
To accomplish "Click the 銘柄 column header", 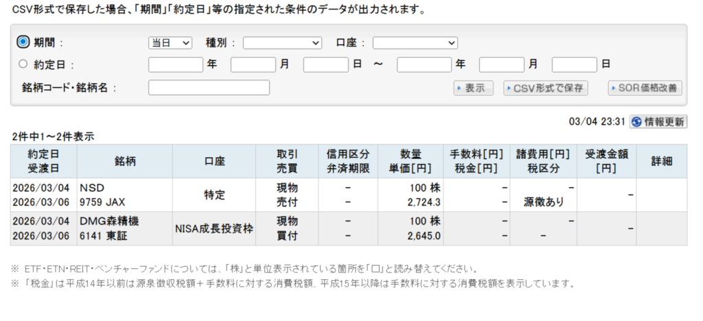I will (x=126, y=161).
